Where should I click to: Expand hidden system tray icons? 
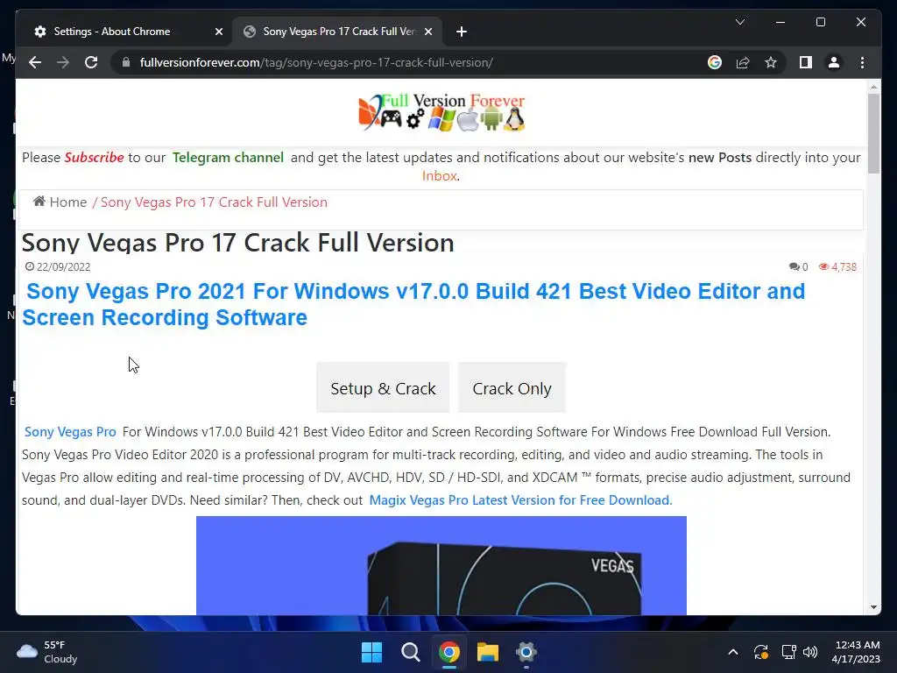coord(733,652)
